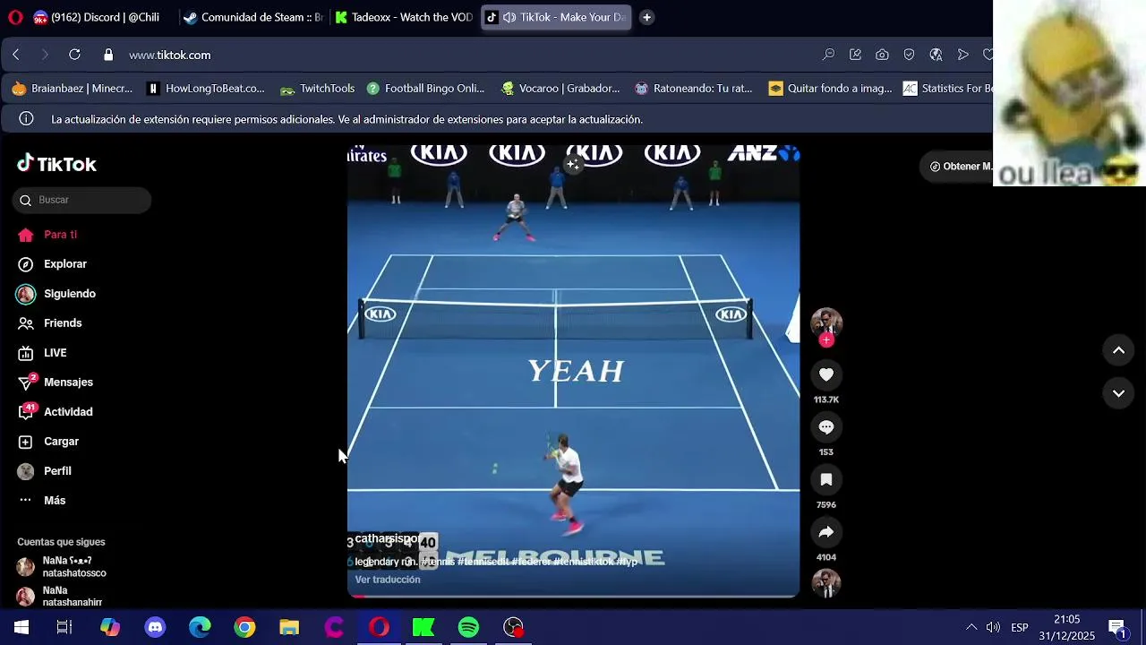Click pinboard edit icon in address bar
The image size is (1146, 645).
(x=855, y=55)
